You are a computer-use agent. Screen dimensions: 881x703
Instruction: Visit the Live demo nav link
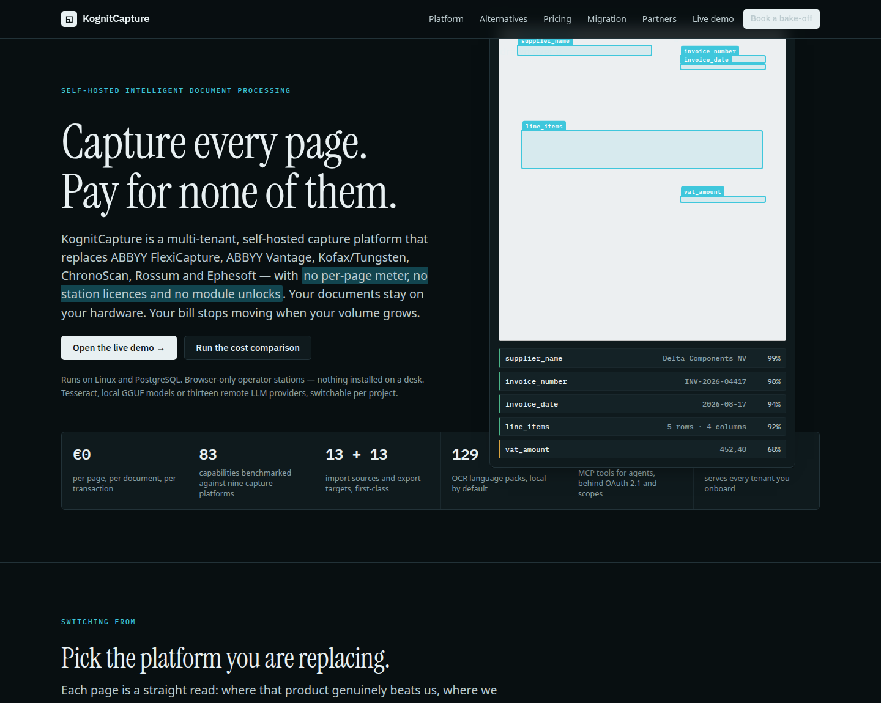pos(713,19)
